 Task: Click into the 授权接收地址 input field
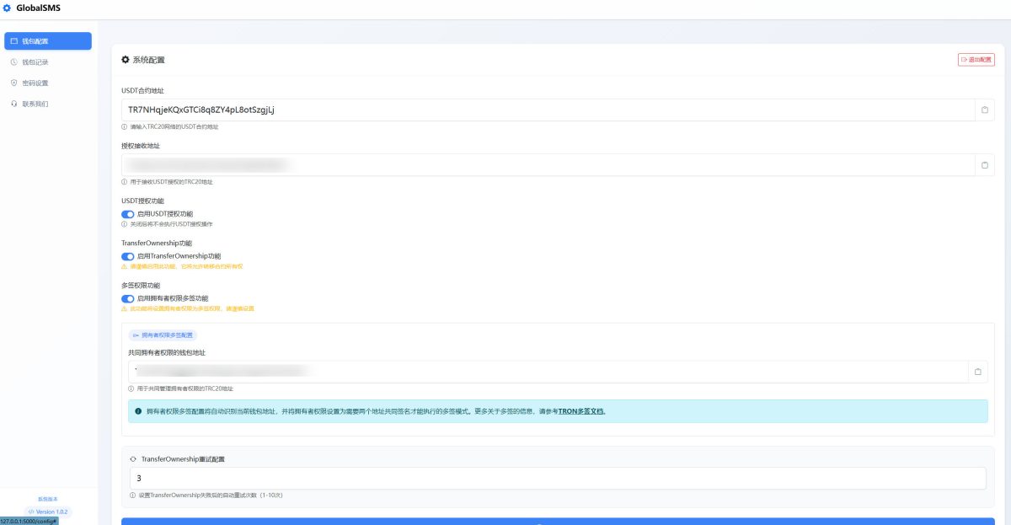(548, 165)
